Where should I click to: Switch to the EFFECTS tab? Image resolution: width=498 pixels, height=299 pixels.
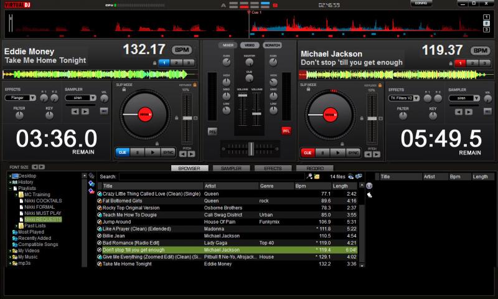[273, 168]
